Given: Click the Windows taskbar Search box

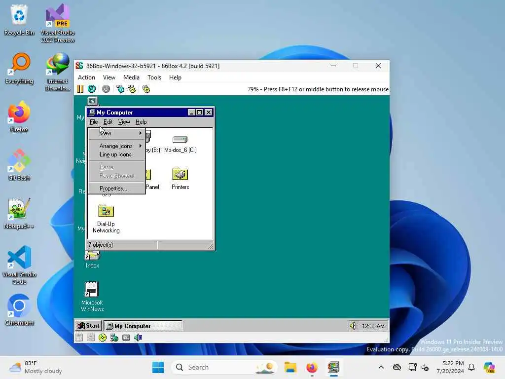Looking at the screenshot, I should coord(224,367).
